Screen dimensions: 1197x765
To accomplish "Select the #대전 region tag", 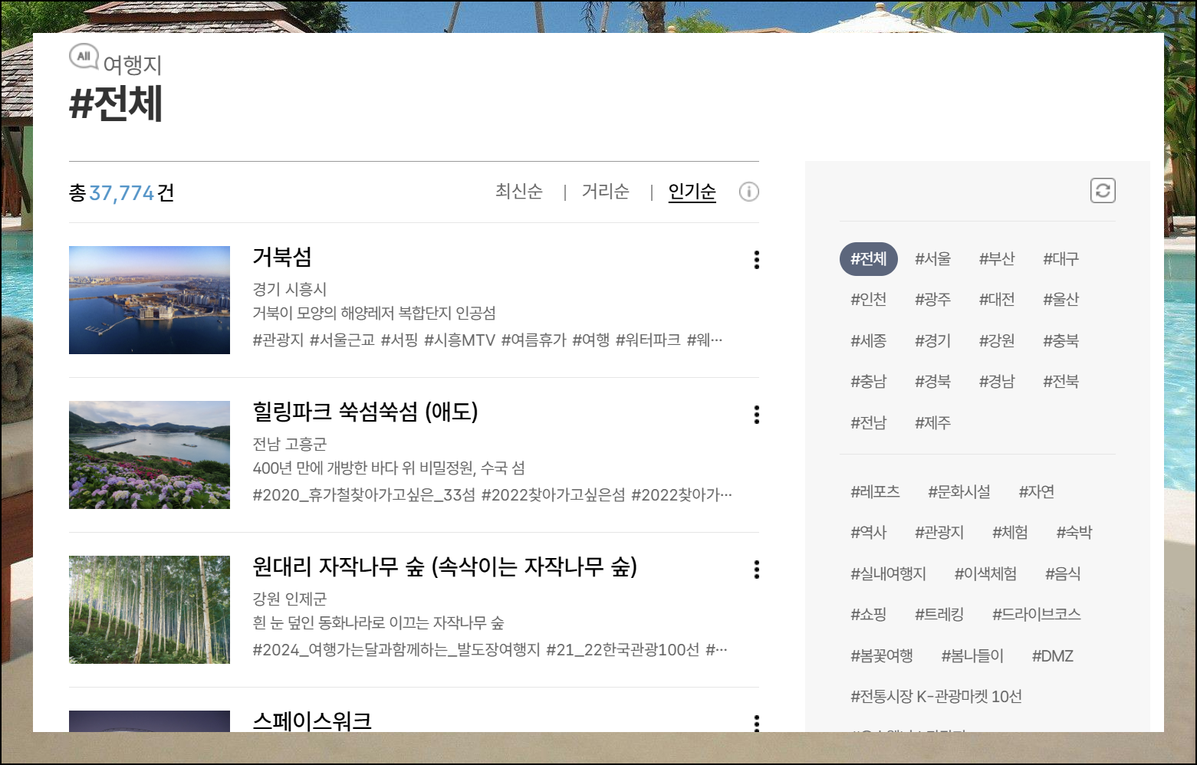I will click(x=997, y=300).
